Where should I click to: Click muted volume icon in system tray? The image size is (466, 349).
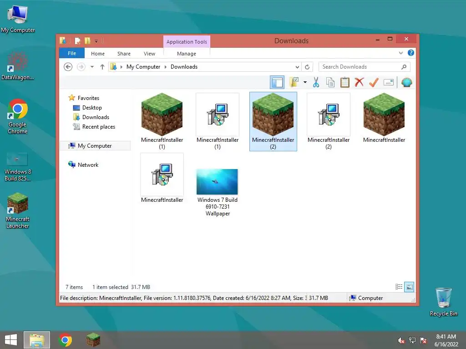(401, 340)
